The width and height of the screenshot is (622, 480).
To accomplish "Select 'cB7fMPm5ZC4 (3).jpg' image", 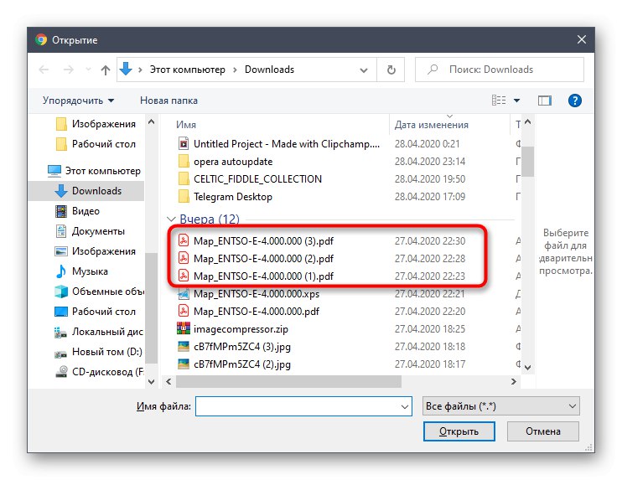I will pyautogui.click(x=234, y=347).
